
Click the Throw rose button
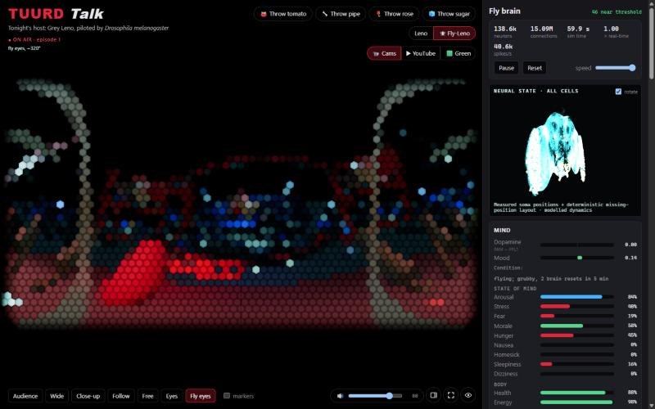[395, 14]
